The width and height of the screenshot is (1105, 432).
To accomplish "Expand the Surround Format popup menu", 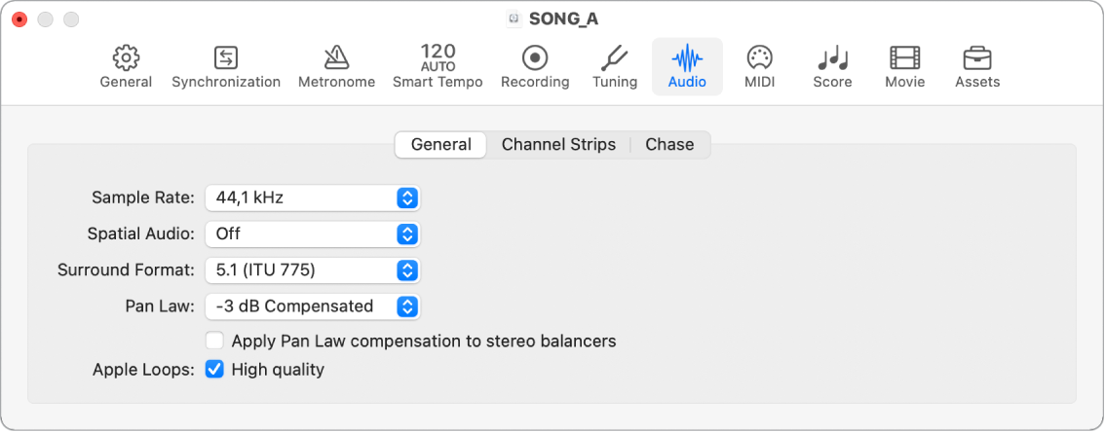I will 312,270.
